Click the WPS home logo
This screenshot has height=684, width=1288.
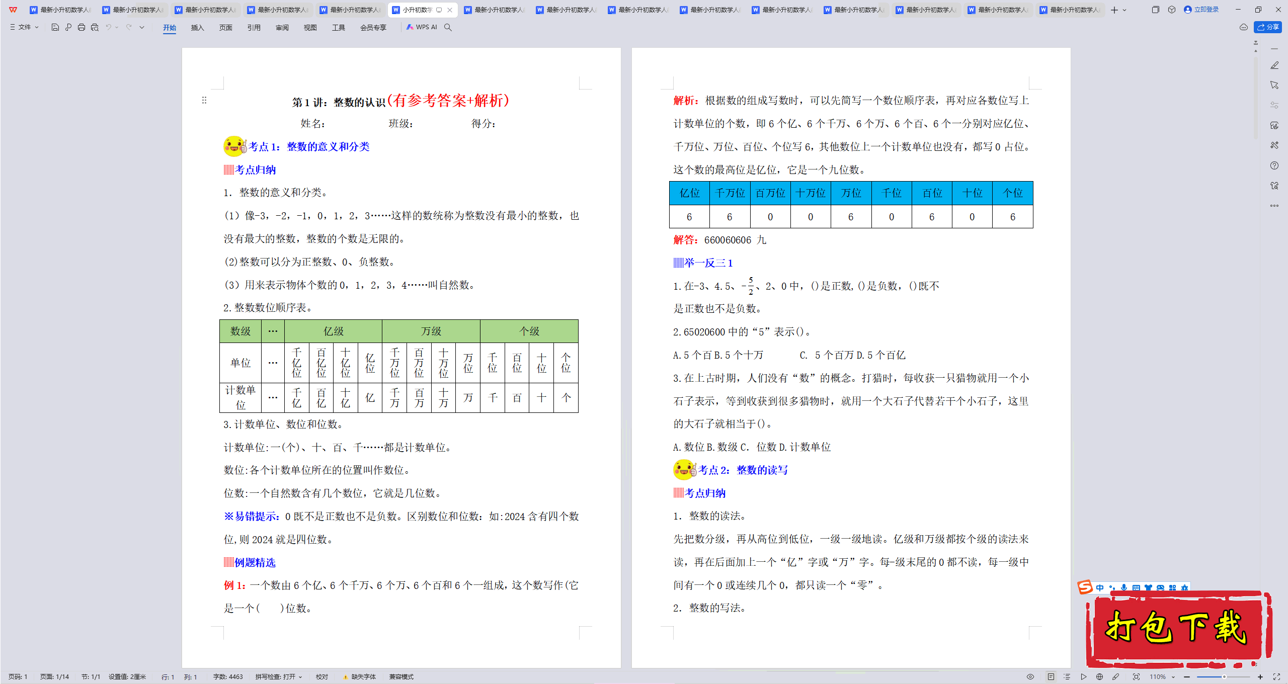pos(13,10)
